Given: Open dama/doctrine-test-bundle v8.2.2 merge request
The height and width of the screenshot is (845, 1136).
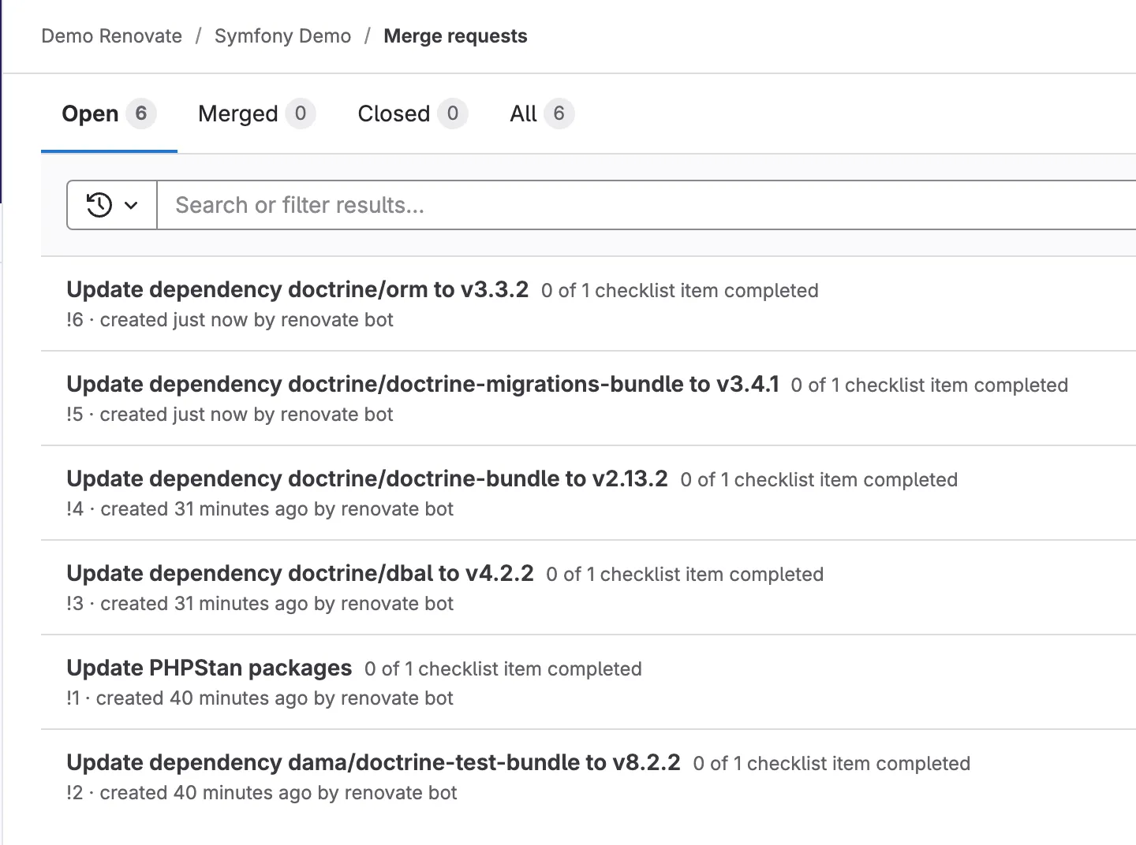Looking at the screenshot, I should [373, 762].
